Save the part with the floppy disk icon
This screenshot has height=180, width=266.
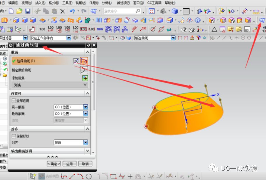28,11
